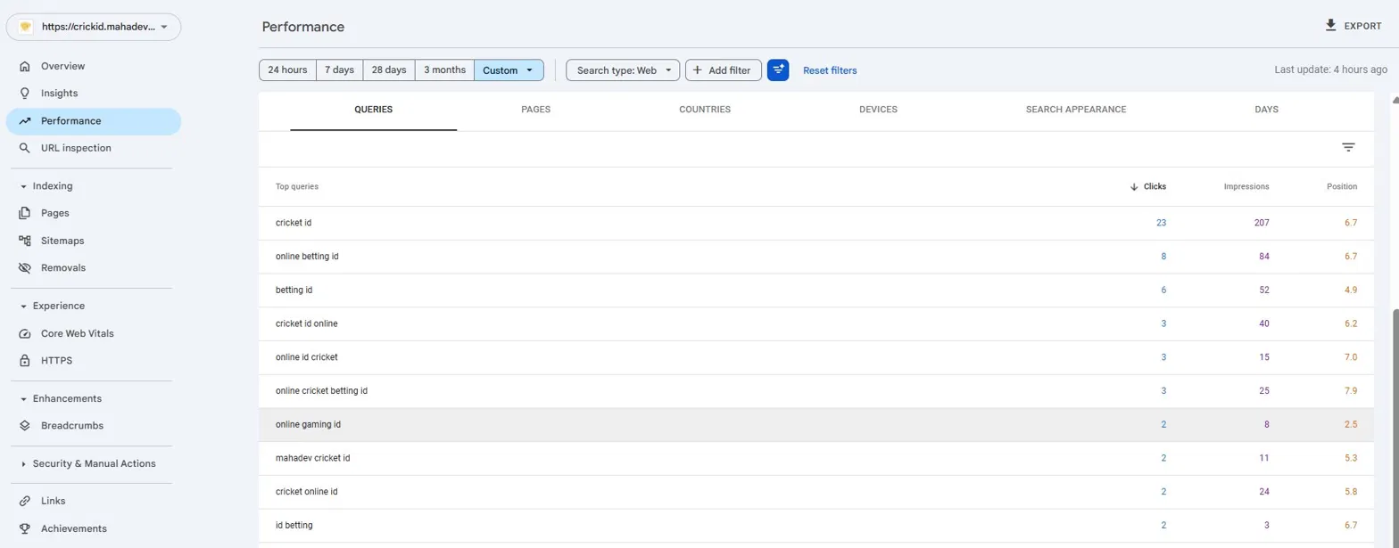Select the 24 hours date range
1399x548 pixels.
[x=287, y=70]
